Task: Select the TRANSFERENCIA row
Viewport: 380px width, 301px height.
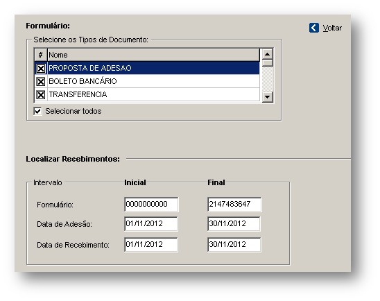Action: (x=153, y=94)
